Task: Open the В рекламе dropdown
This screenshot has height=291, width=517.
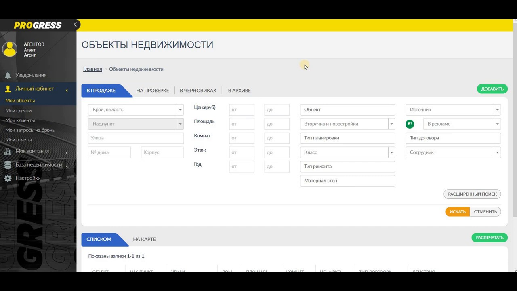Action: (462, 124)
